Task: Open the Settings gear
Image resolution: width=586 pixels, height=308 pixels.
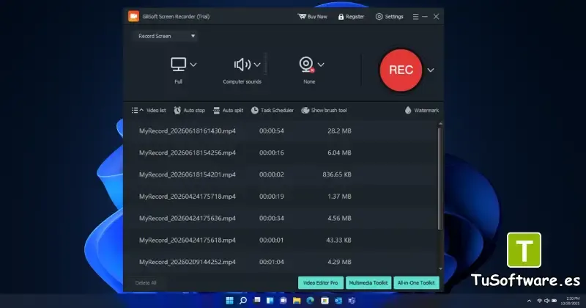Action: click(390, 16)
